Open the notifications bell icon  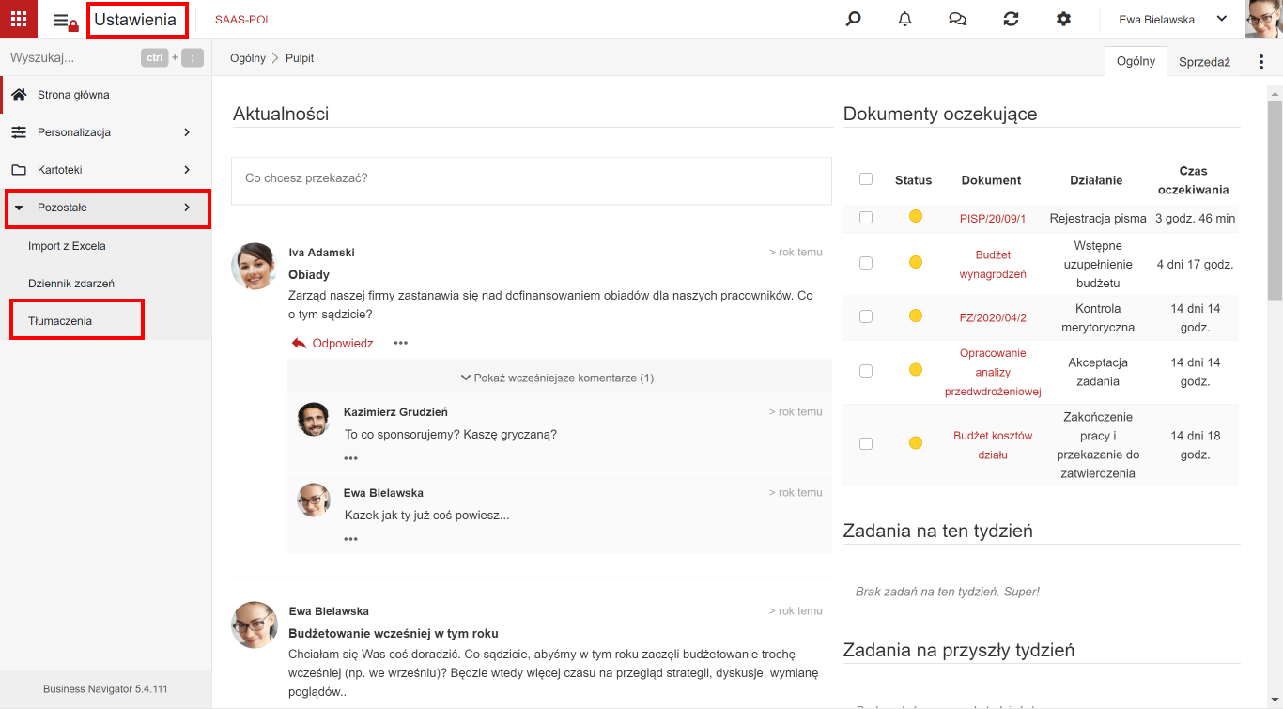coord(905,19)
